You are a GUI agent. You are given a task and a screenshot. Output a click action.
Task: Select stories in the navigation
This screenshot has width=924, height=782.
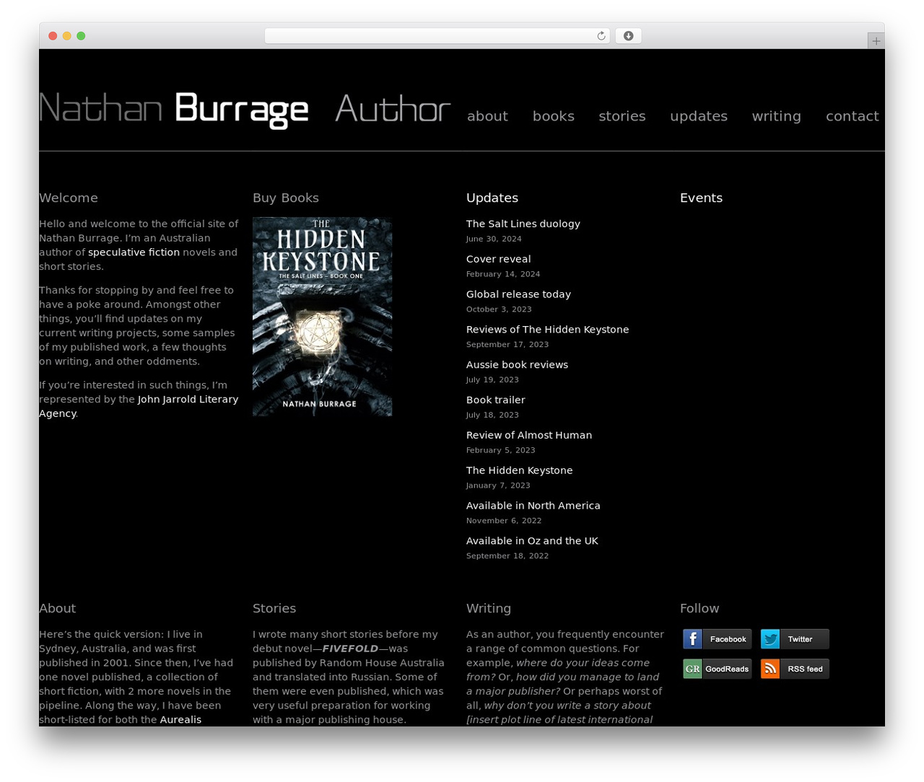pyautogui.click(x=622, y=116)
